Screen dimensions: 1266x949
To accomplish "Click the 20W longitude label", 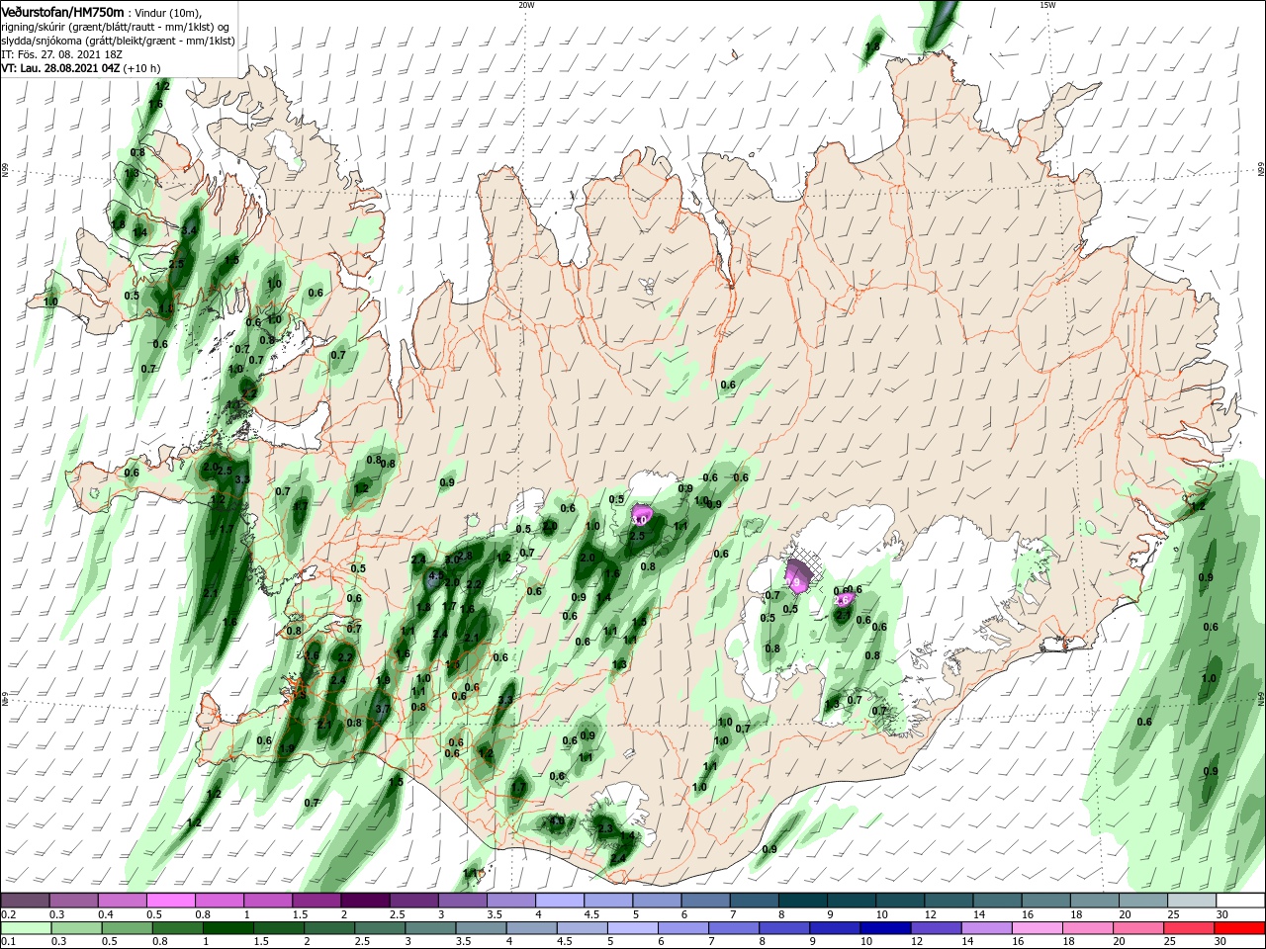I will (526, 5).
